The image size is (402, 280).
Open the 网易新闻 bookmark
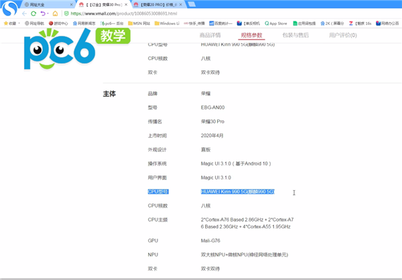(x=84, y=23)
